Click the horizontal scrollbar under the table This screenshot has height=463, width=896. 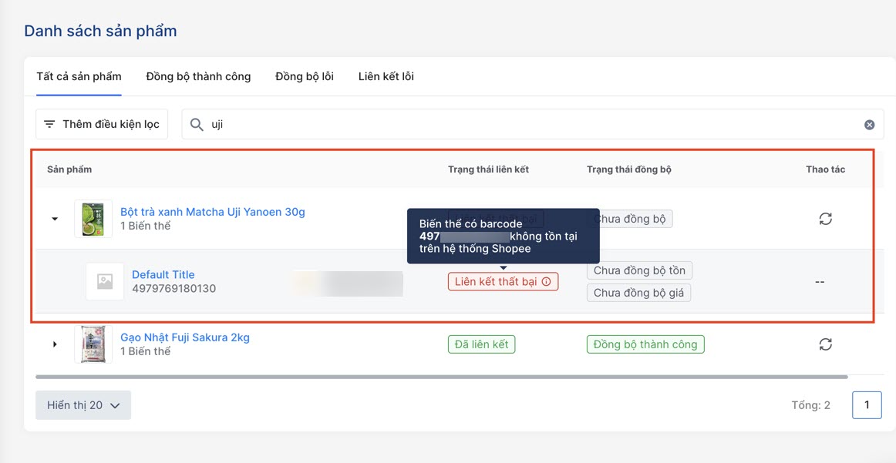[441, 377]
